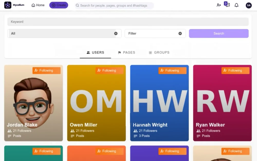Switch to the USERS tab

tap(95, 53)
